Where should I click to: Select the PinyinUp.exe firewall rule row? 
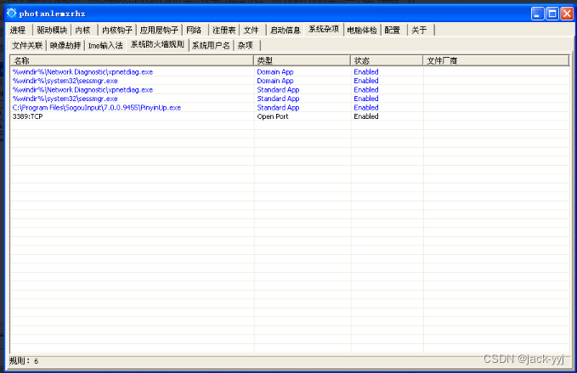pyautogui.click(x=96, y=108)
